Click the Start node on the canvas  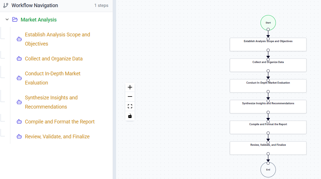tap(268, 23)
